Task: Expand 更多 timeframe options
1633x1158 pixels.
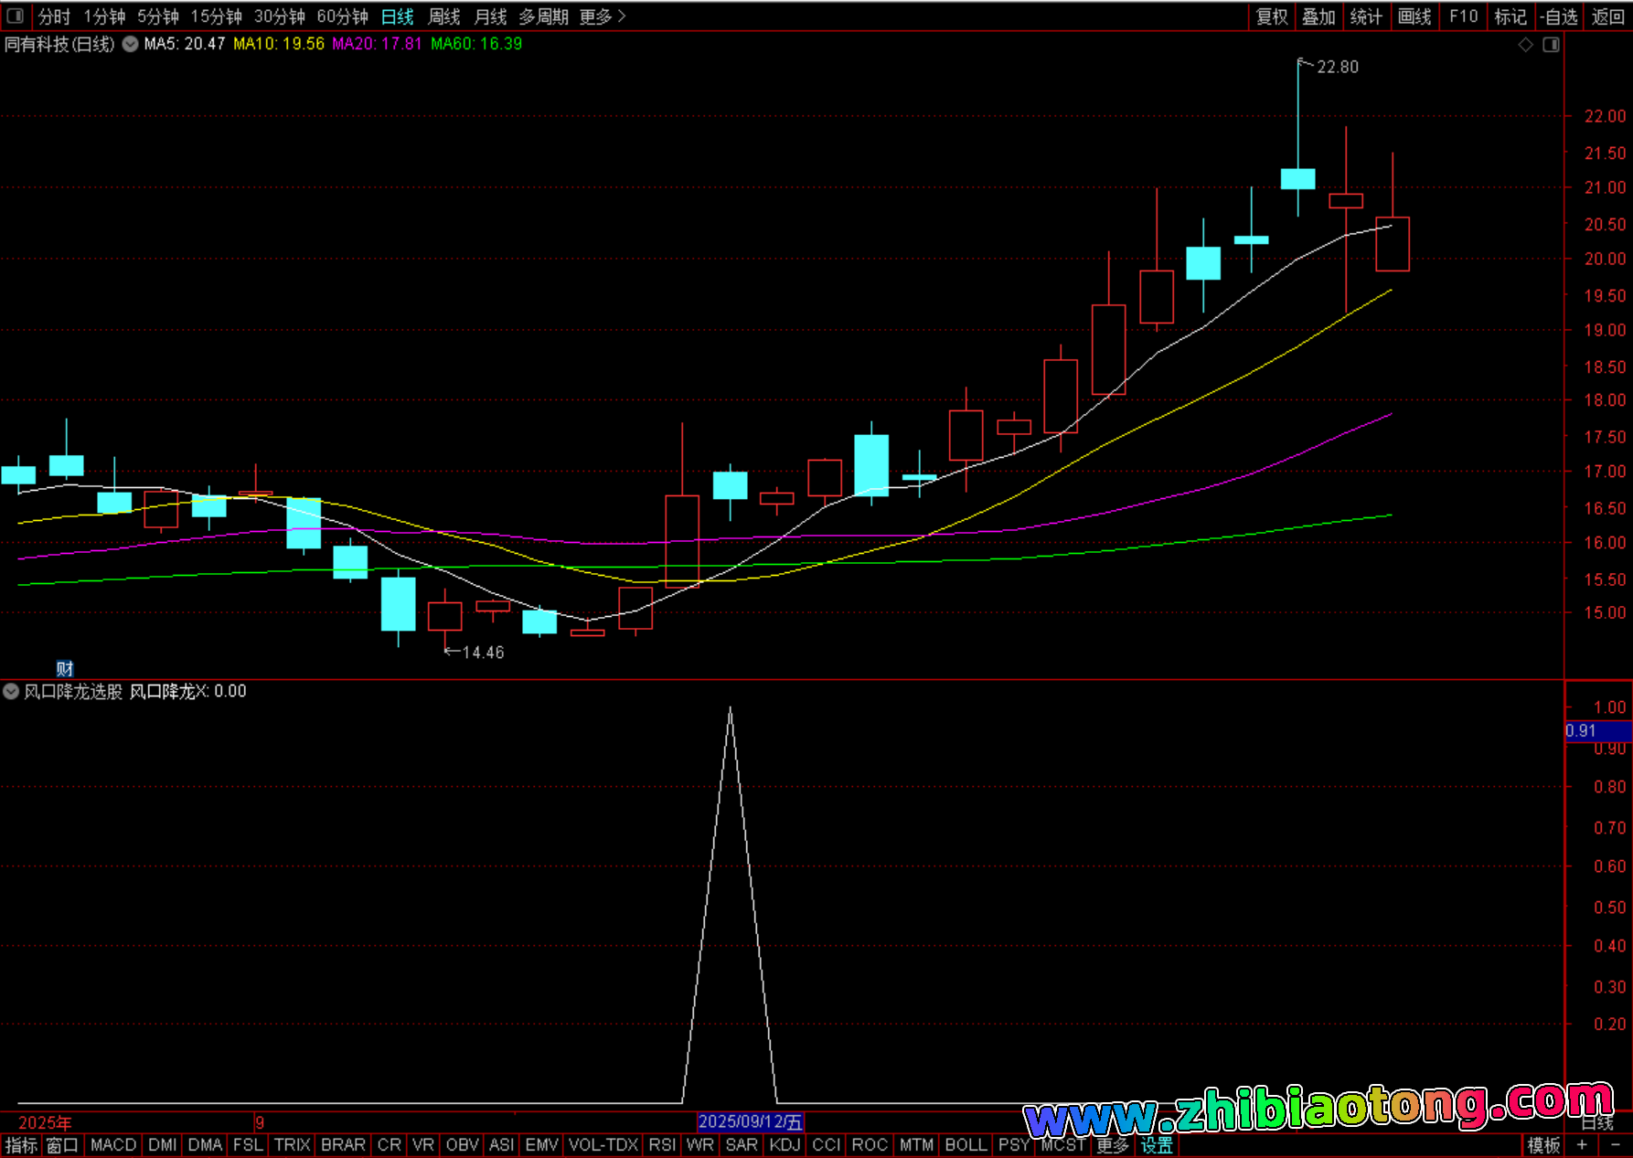Action: click(602, 16)
